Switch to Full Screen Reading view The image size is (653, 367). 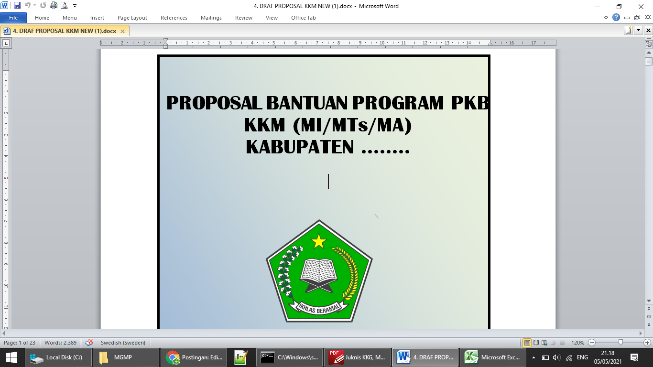point(536,343)
